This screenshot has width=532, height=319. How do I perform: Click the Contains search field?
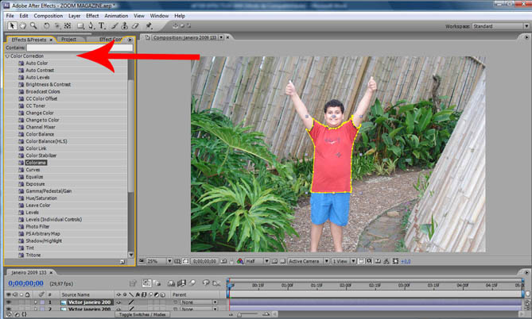coord(78,48)
